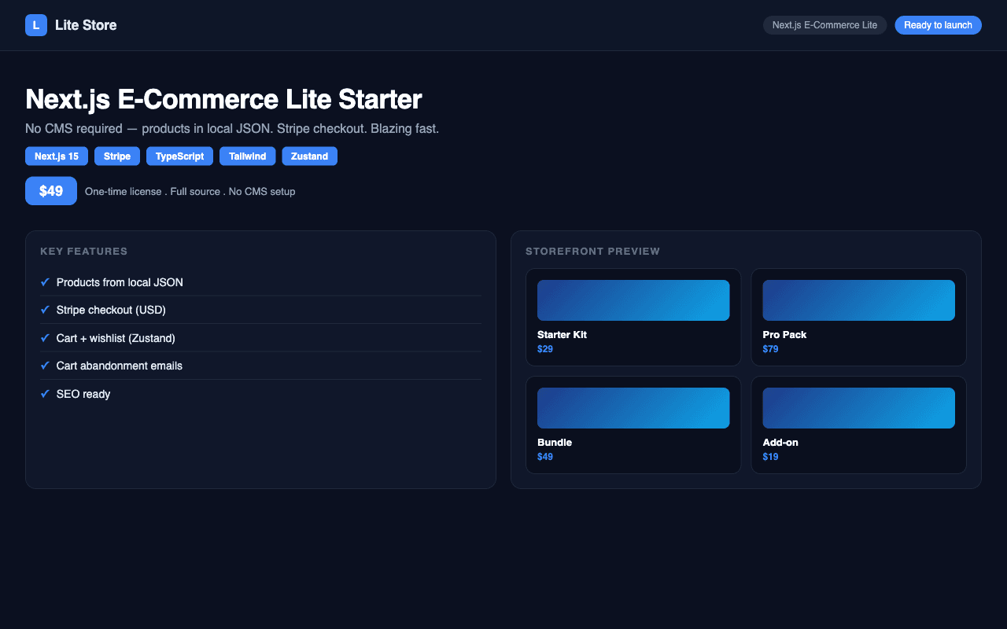Select the Next.js E-Commerce Lite pill
The image size is (1007, 629).
pos(824,25)
